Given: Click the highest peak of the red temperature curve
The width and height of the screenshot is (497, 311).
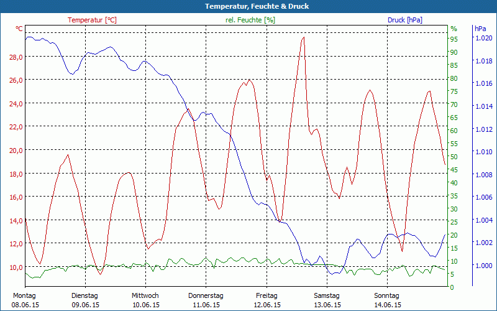Looking at the screenshot, I should point(303,37).
